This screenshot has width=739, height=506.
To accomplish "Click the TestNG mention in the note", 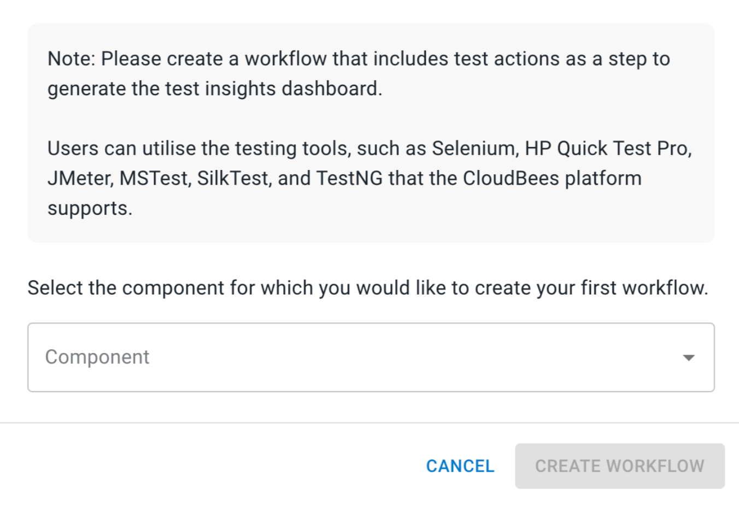I will click(x=349, y=178).
